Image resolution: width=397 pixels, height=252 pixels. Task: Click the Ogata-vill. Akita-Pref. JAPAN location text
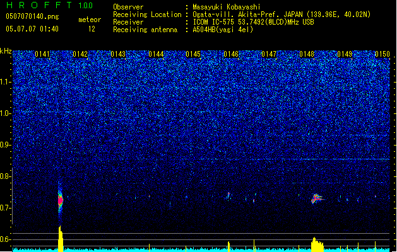tap(281, 14)
